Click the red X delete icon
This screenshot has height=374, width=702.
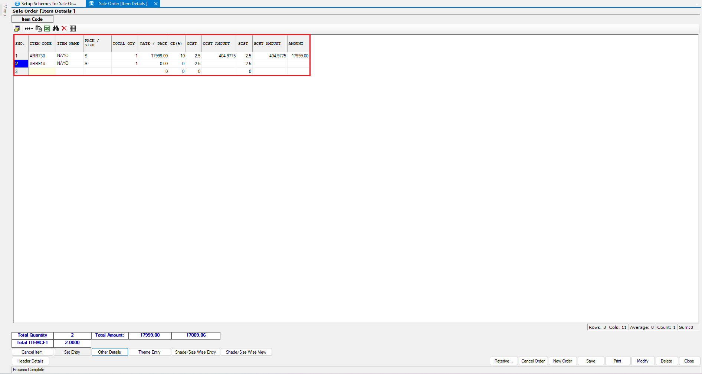pos(64,29)
